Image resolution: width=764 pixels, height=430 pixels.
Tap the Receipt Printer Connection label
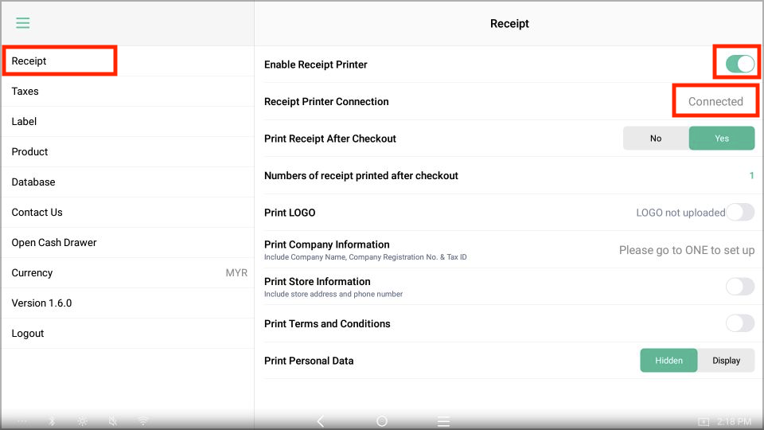coord(326,101)
